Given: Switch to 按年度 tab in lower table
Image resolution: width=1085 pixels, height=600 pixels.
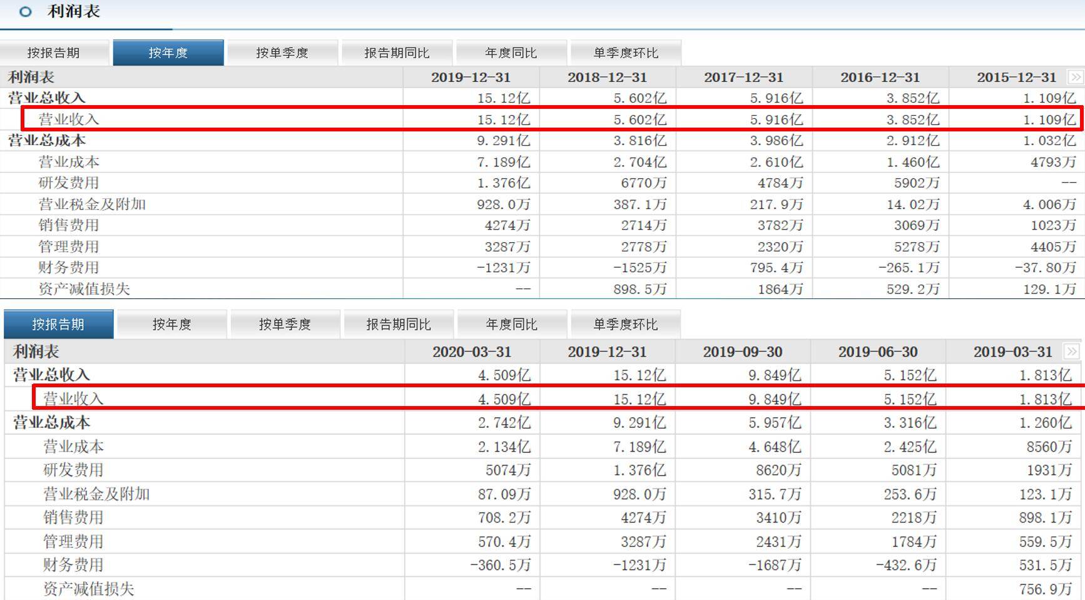Looking at the screenshot, I should click(171, 324).
